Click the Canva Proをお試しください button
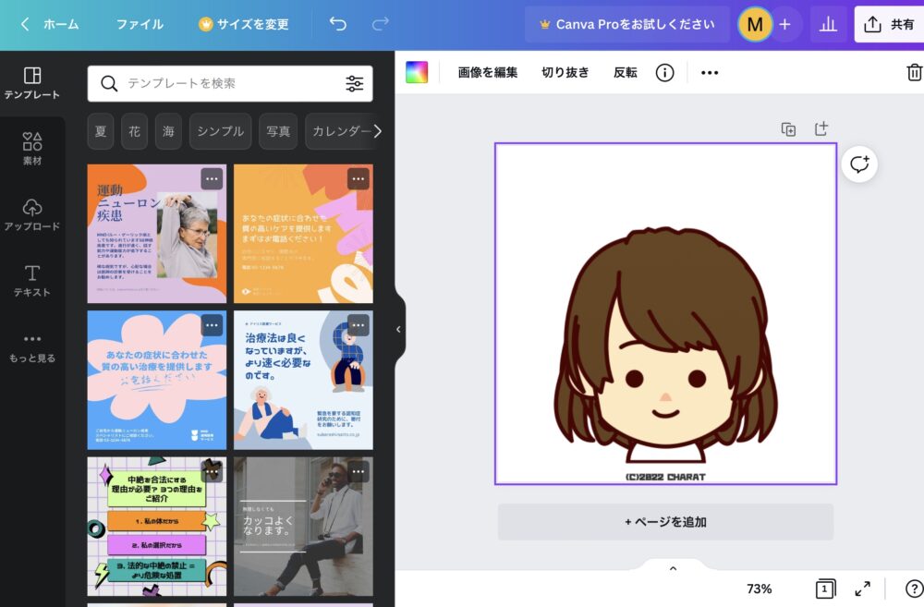This screenshot has width=924, height=607. pyautogui.click(x=627, y=24)
